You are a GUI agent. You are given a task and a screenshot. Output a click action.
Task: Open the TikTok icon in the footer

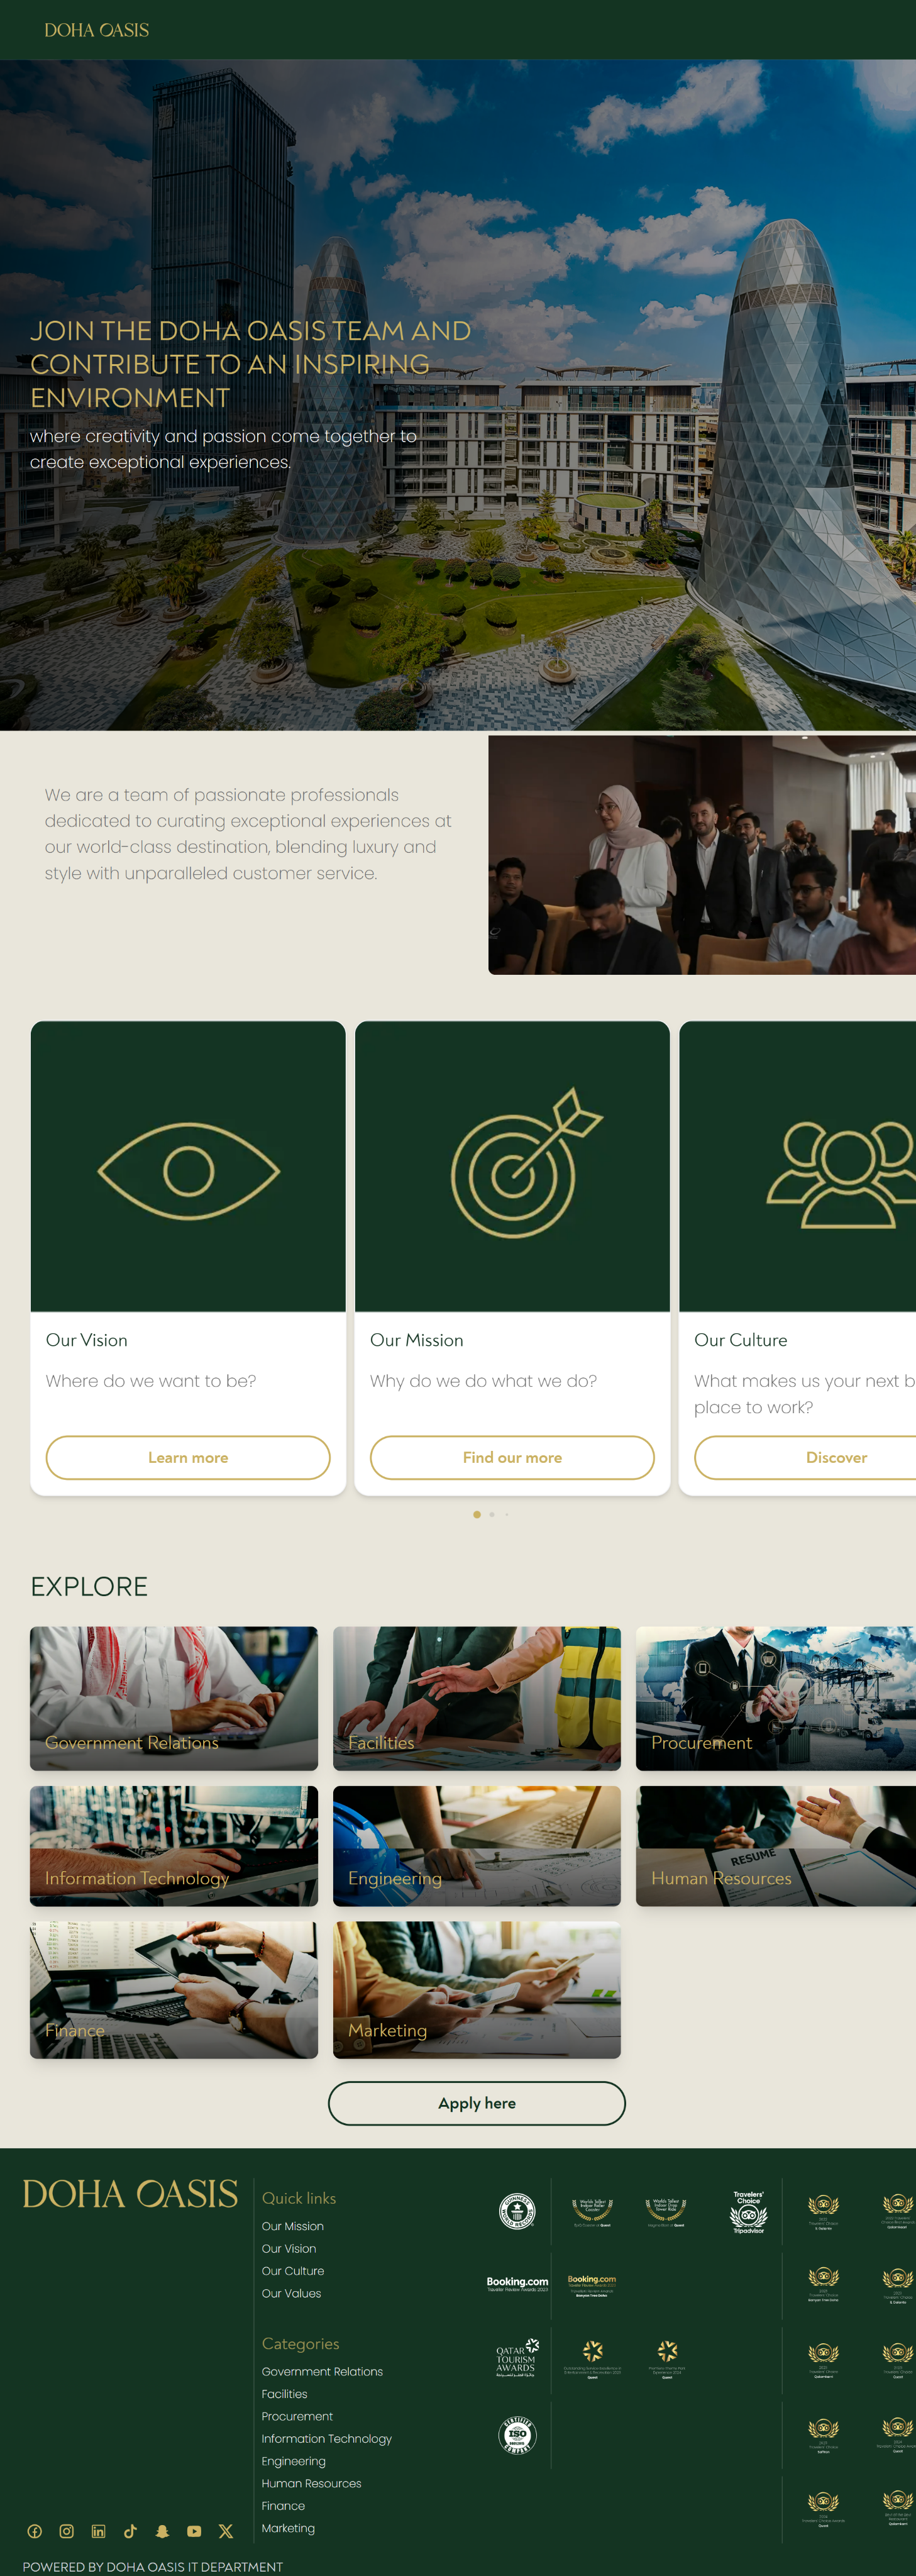coord(130,2531)
